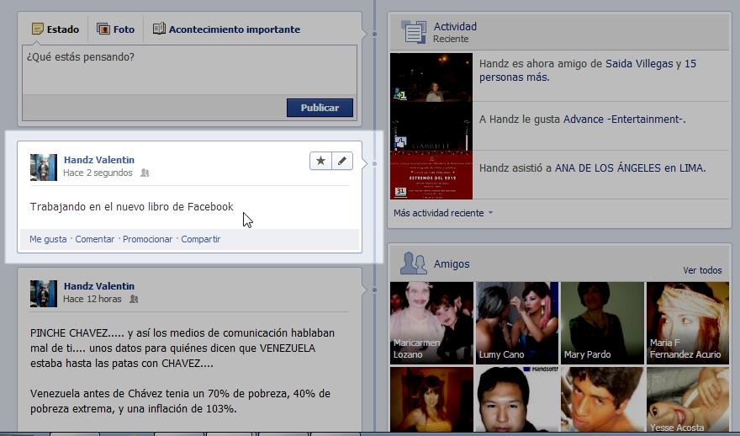Click the Actividad Reciente panel icon
740x436 pixels.
413,32
